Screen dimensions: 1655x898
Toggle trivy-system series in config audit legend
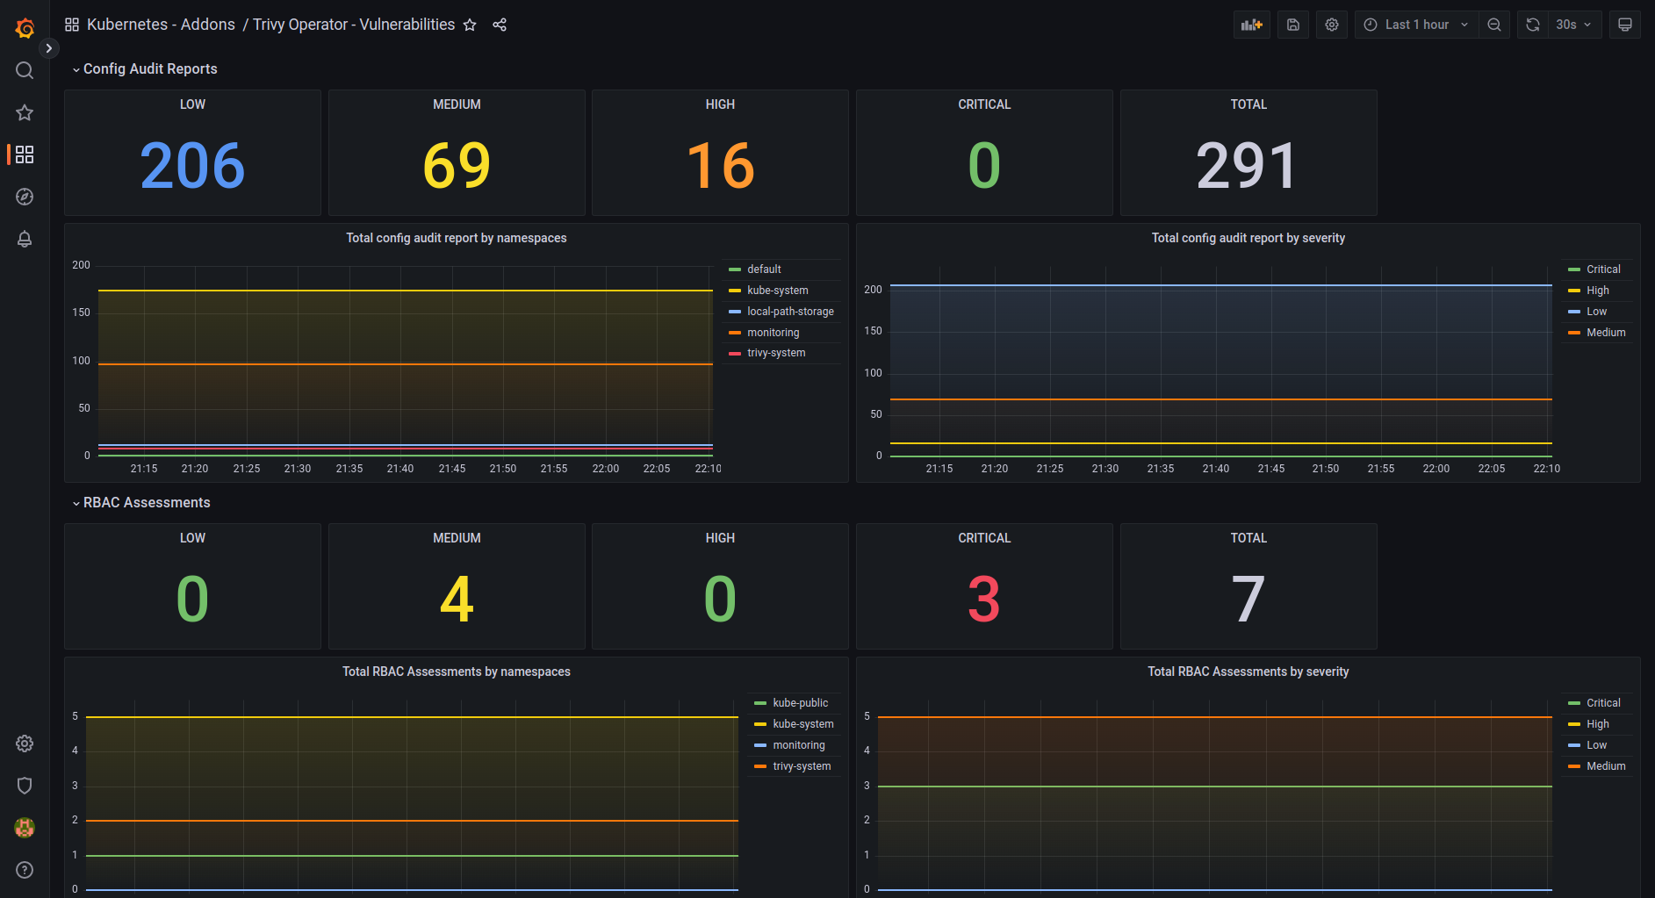tap(775, 353)
